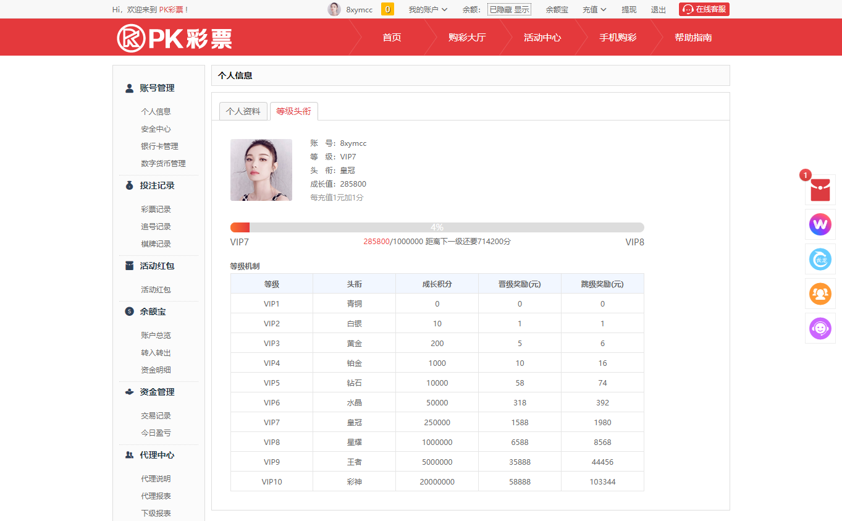
Task: Click the purple smiley support icon
Action: (x=820, y=328)
